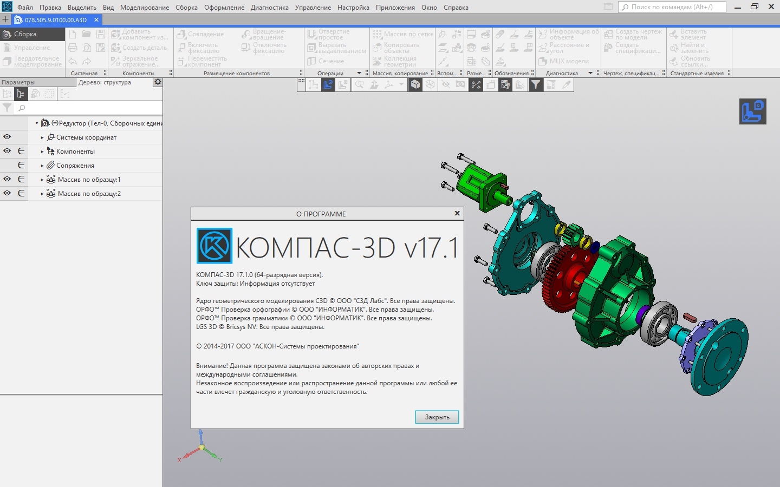Open the 'Операции' panel dropdown arrow
780x487 pixels.
[x=359, y=73]
